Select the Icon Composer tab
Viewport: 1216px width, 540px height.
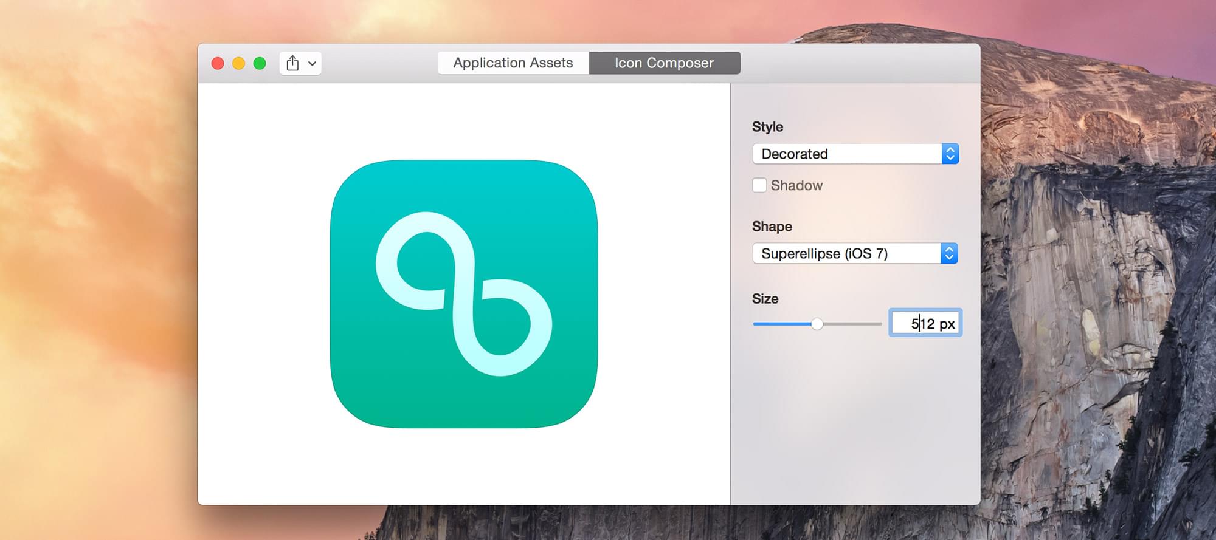664,63
